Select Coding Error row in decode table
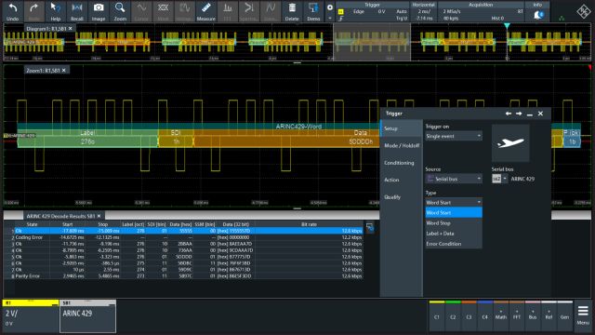 189,237
